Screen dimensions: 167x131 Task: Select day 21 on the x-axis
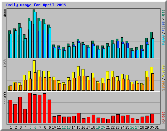coord(108,127)
